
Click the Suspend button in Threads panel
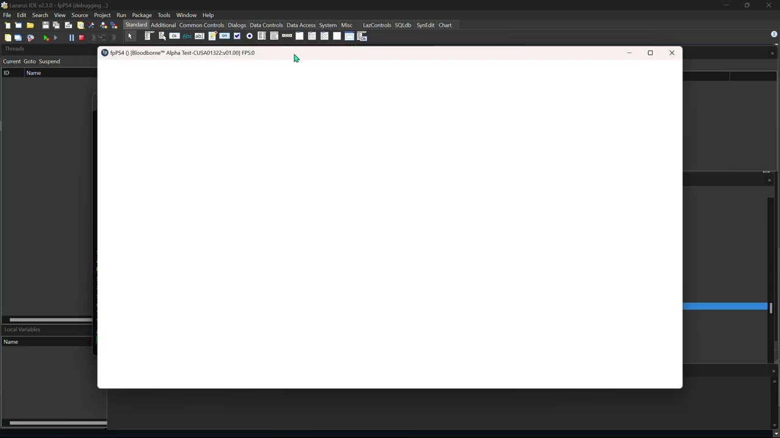click(x=49, y=61)
